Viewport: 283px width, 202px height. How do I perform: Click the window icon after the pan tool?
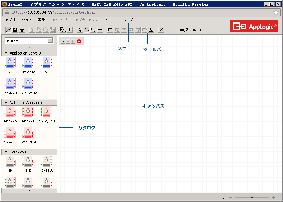point(110,30)
